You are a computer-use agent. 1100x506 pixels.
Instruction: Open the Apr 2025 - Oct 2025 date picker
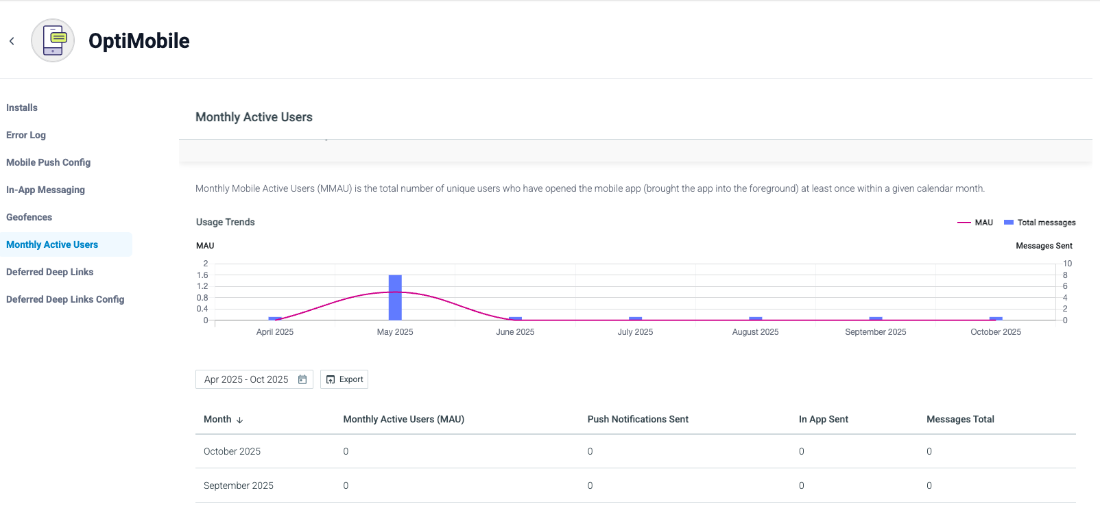[x=254, y=379]
